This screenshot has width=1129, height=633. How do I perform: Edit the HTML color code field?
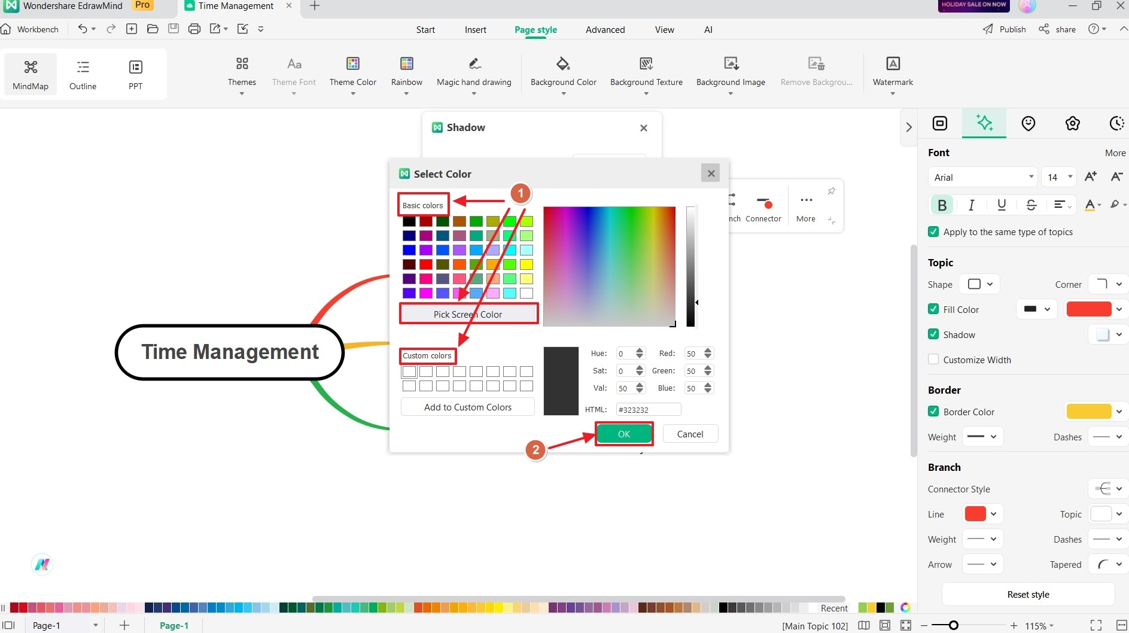649,409
